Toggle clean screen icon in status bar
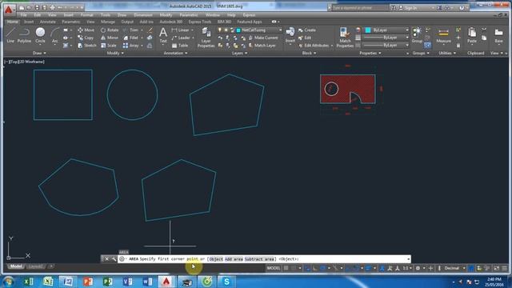The height and width of the screenshot is (288, 512). [497, 268]
